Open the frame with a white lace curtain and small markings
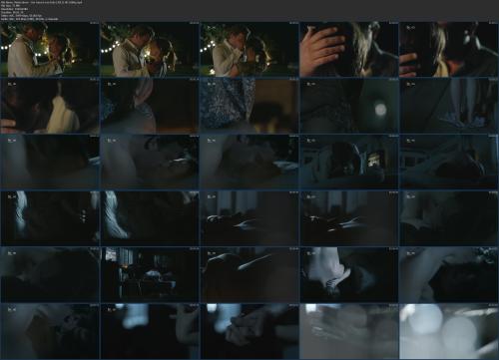Screen dimensions: 499x360 click(x=50, y=218)
